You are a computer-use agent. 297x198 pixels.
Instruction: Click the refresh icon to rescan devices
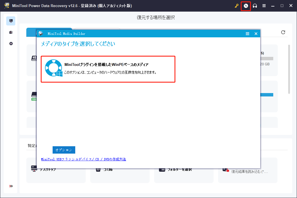(x=283, y=32)
